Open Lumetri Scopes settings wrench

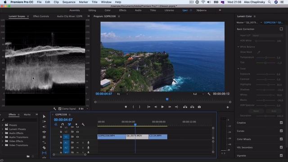54,109
